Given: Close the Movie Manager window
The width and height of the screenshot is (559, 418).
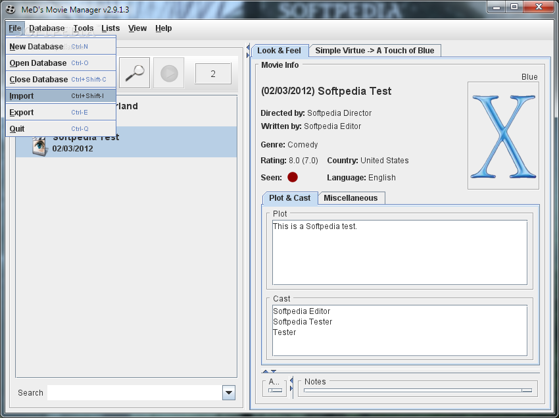Looking at the screenshot, I should coord(539,7).
